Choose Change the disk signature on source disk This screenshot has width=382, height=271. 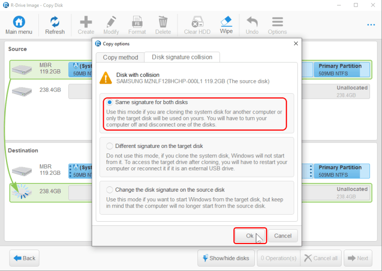(109, 190)
